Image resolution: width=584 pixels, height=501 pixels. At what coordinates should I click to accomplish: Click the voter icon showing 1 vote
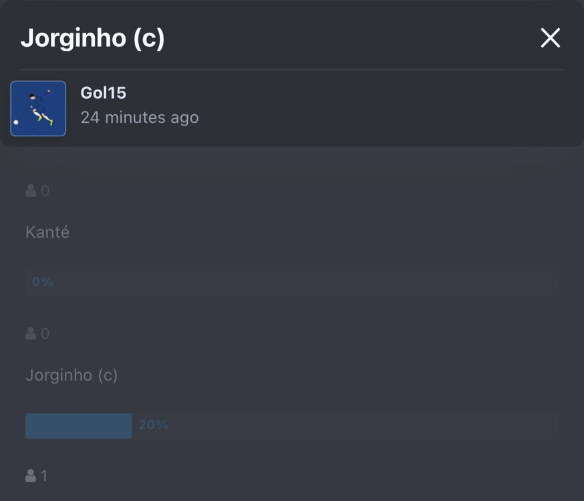click(31, 476)
